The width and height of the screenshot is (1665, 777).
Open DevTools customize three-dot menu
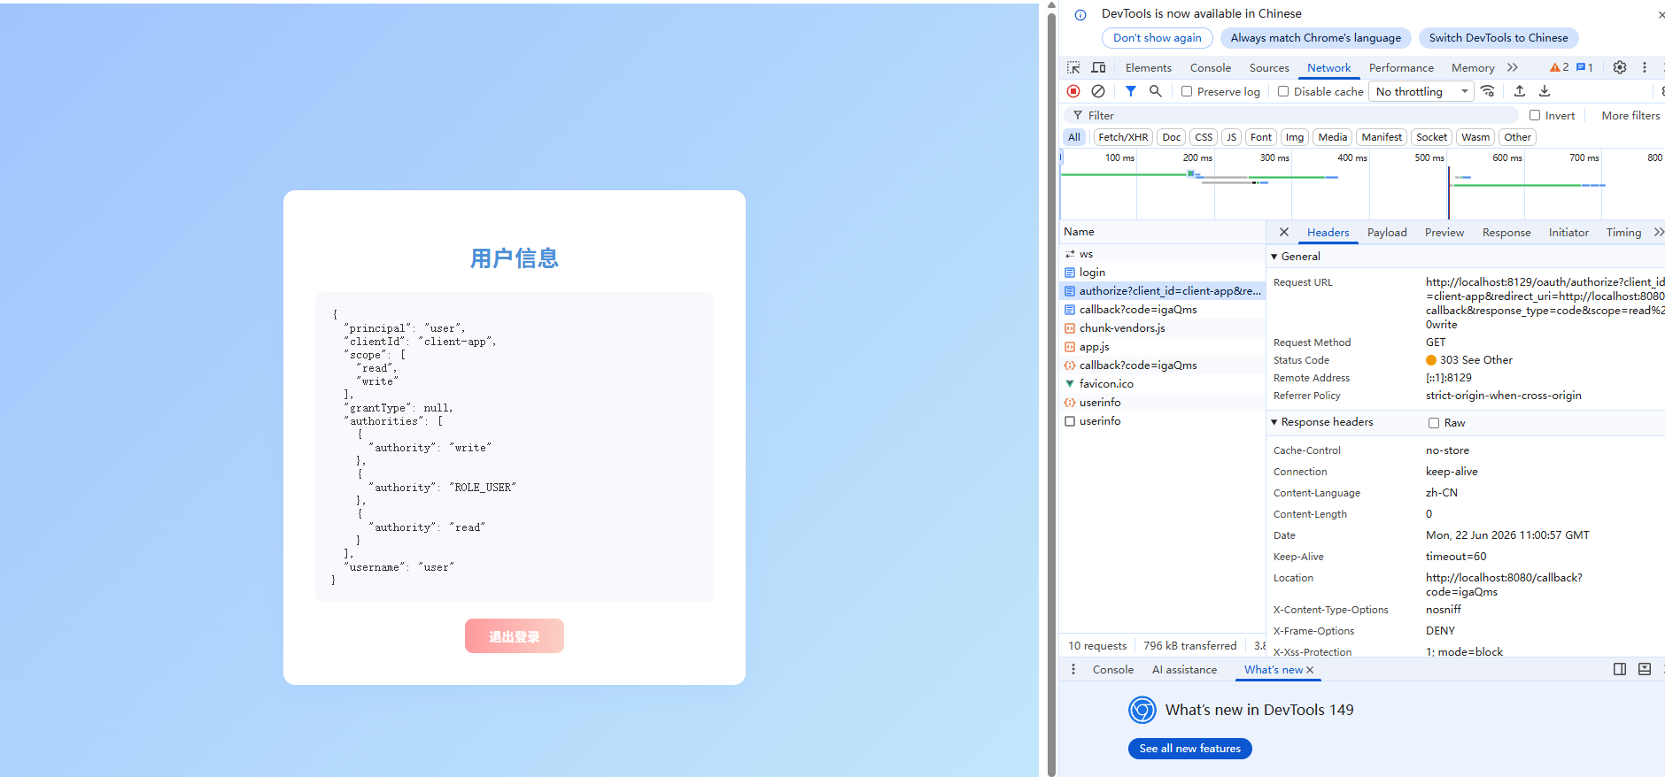click(x=1645, y=67)
